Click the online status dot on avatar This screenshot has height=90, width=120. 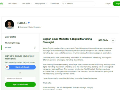pyautogui.click(x=13, y=28)
